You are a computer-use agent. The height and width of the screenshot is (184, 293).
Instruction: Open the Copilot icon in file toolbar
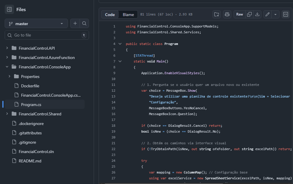coord(227,14)
